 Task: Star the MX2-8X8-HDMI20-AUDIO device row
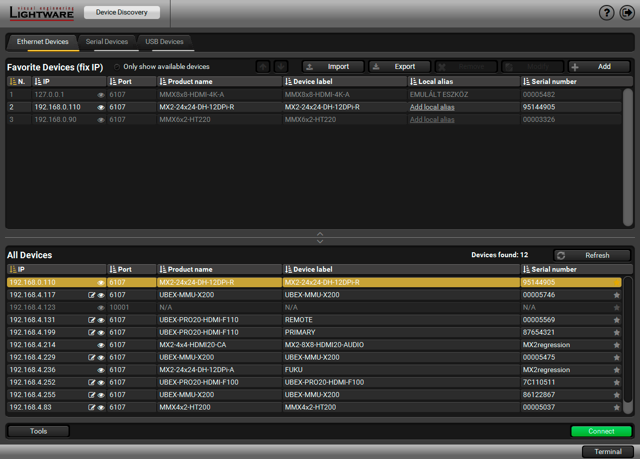point(616,345)
